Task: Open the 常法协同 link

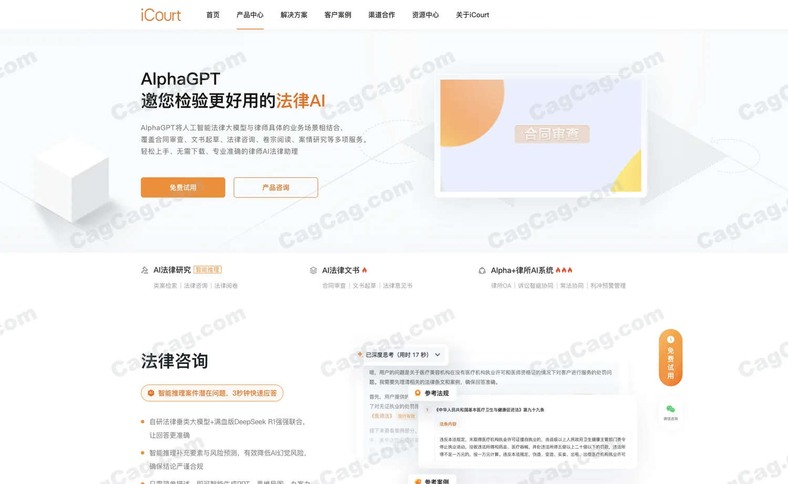Action: coord(572,286)
